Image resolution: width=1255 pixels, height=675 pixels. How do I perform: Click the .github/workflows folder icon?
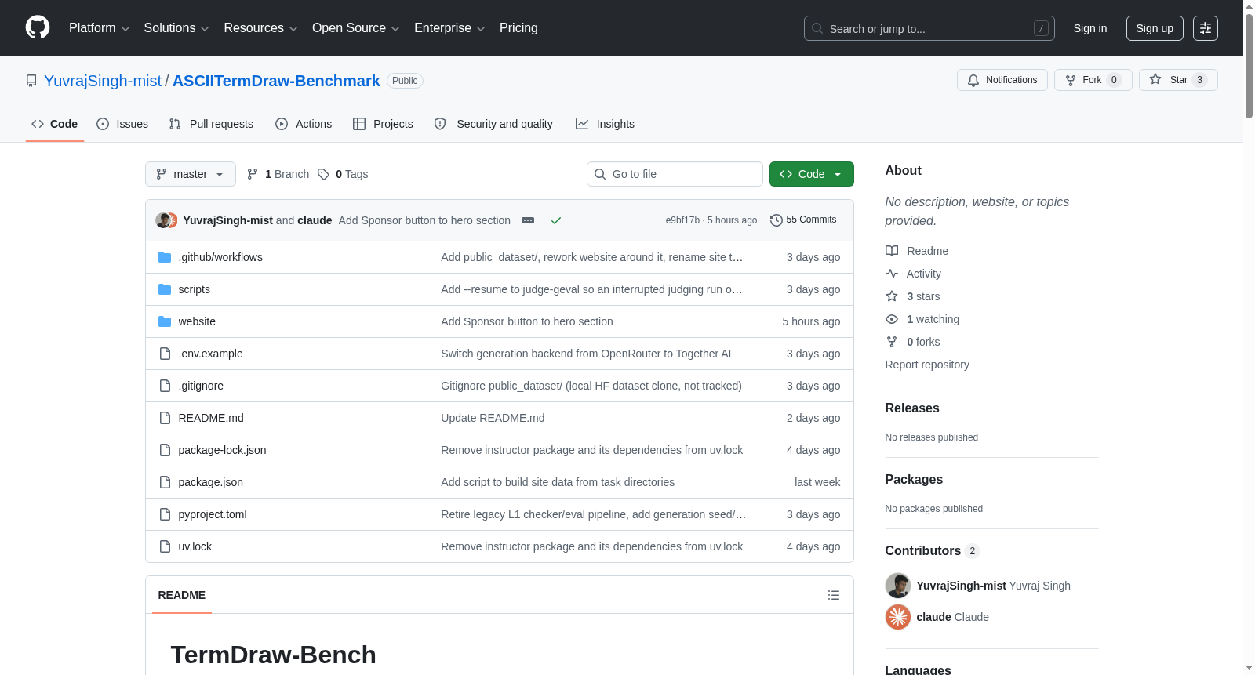[x=165, y=257]
